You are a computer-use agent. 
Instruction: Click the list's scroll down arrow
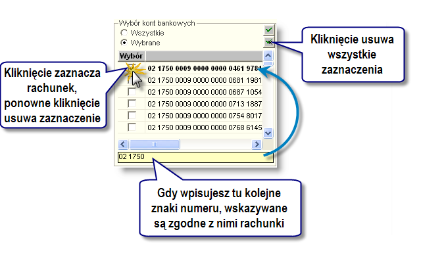[x=268, y=133]
